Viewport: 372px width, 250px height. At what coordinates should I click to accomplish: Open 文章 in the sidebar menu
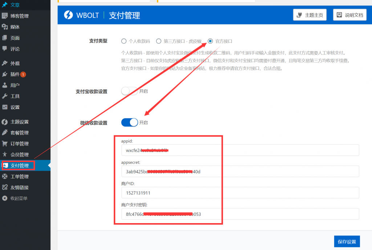click(x=15, y=5)
